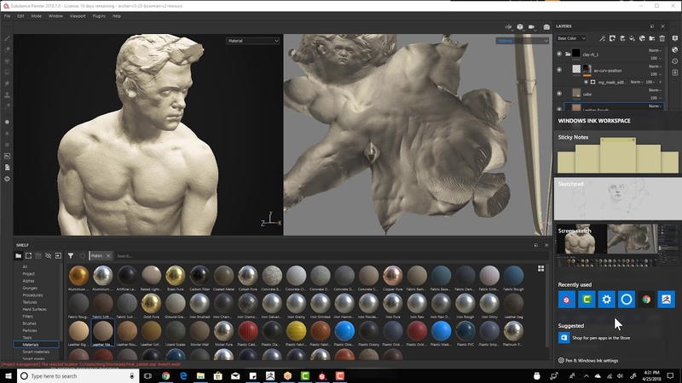Open Cortana circle icon in Recently used

point(627,300)
